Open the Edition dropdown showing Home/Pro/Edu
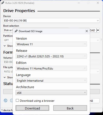The width and height of the screenshot is (103, 115). click(51, 68)
